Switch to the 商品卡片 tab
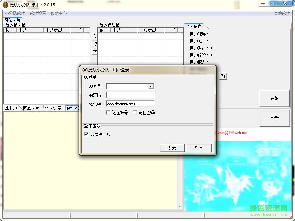The image size is (295, 221). pyautogui.click(x=31, y=108)
